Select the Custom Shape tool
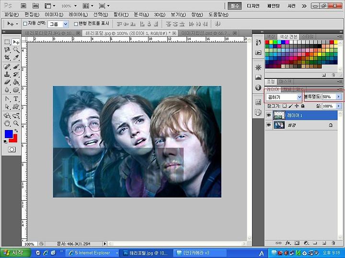The image size is (345, 258). click(x=16, y=107)
